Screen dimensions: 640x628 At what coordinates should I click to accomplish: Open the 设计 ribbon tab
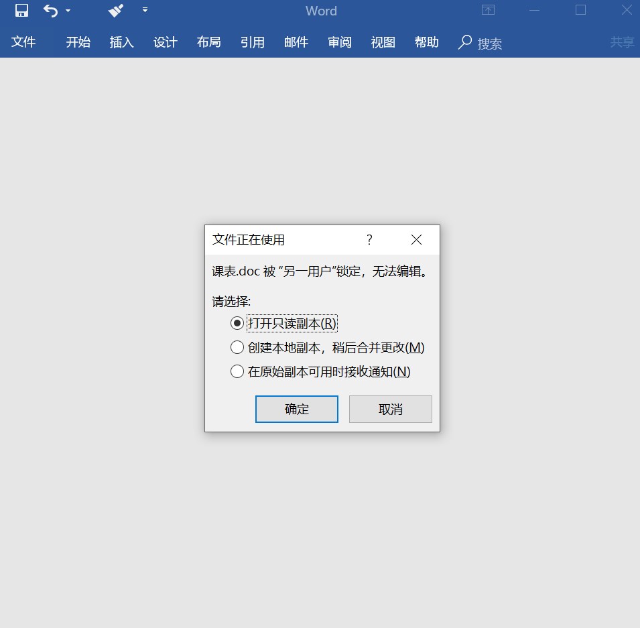point(166,42)
